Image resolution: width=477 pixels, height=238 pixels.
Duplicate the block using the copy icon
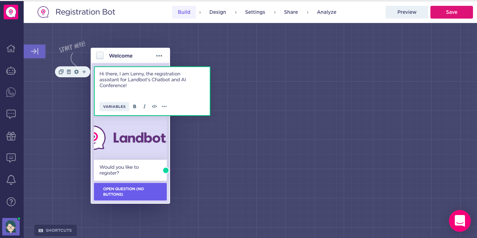61,72
